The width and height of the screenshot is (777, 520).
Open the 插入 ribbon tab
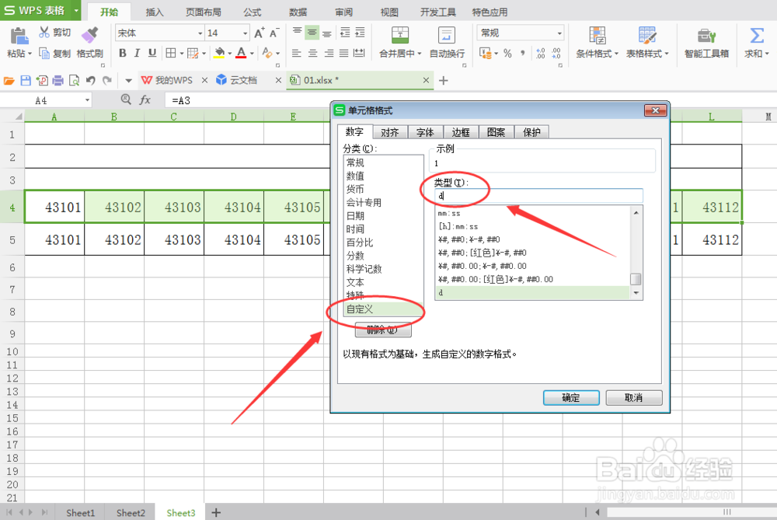153,12
